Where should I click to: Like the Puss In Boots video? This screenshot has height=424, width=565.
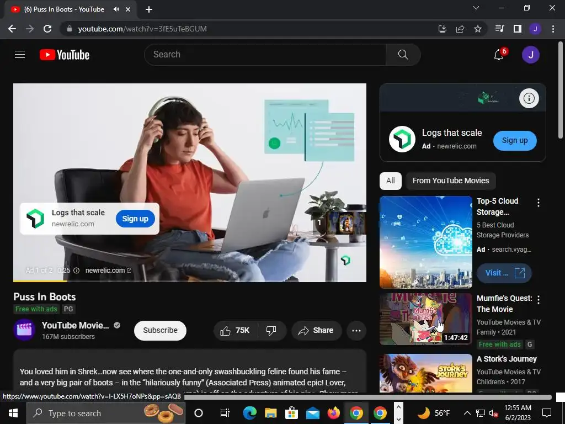tap(235, 330)
